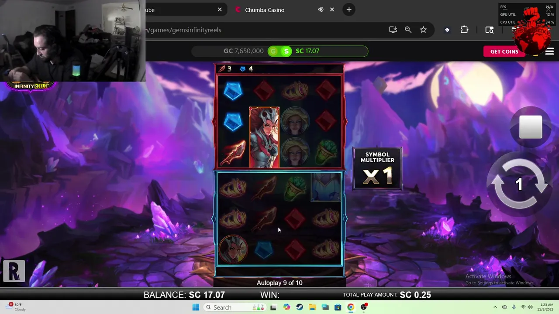Open a new browser tab
This screenshot has width=559, height=314.
[349, 10]
